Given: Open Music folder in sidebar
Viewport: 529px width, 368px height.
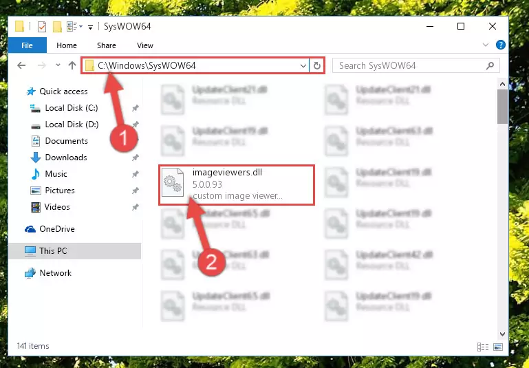Looking at the screenshot, I should pyautogui.click(x=56, y=174).
